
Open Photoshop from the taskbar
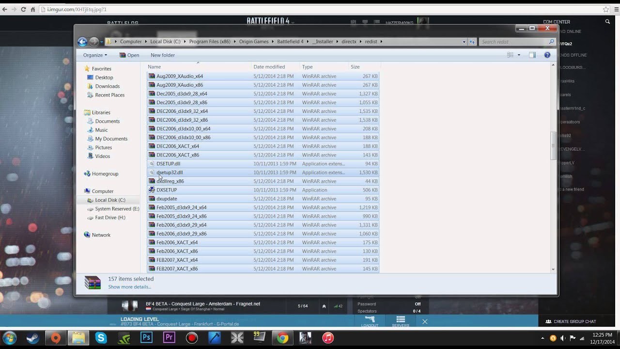(146, 338)
